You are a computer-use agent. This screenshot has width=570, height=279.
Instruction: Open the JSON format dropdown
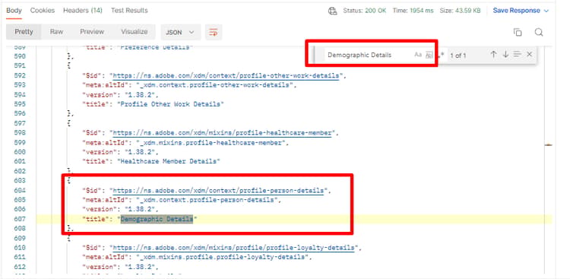(x=181, y=33)
